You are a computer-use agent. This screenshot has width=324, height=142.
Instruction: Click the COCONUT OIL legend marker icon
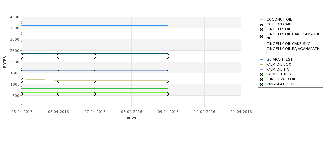[261, 20]
